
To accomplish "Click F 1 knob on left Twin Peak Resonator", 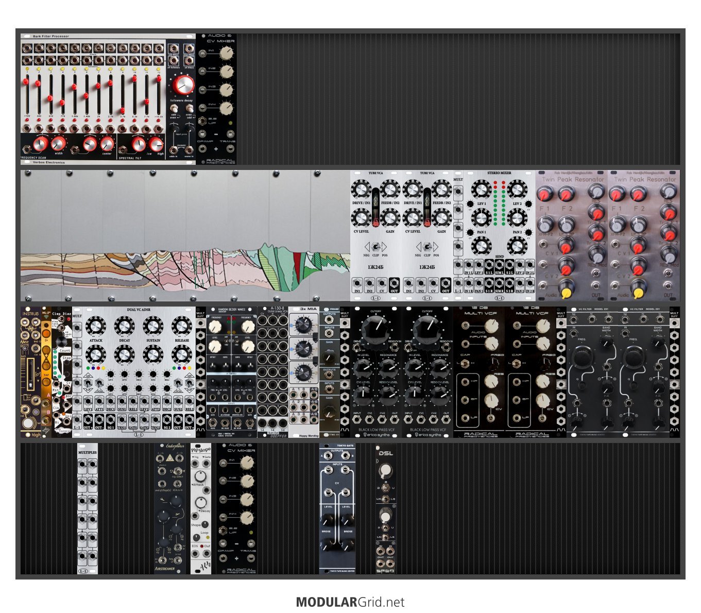I will [545, 194].
